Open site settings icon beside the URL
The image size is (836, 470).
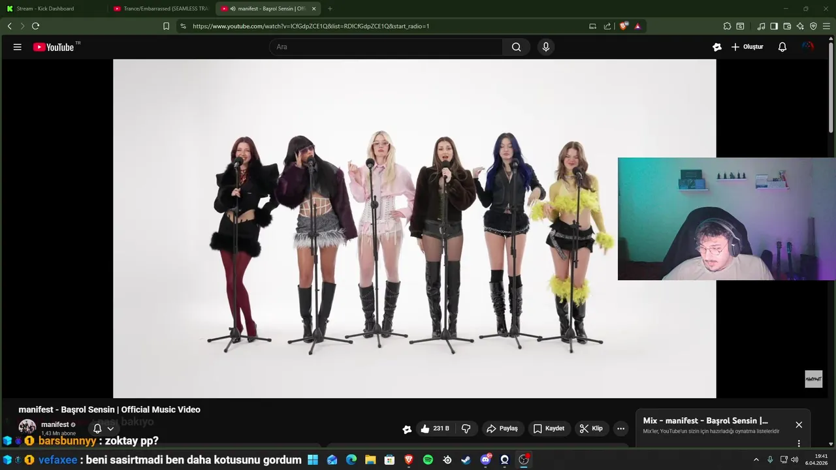click(x=183, y=26)
